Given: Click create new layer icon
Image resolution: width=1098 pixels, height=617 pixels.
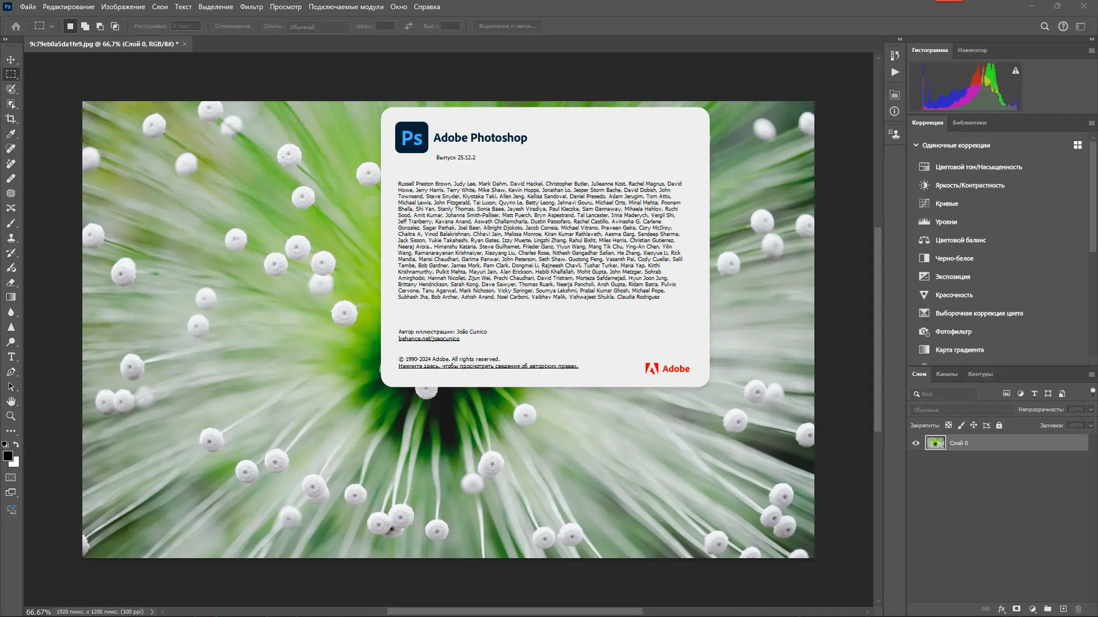Looking at the screenshot, I should click(1063, 609).
